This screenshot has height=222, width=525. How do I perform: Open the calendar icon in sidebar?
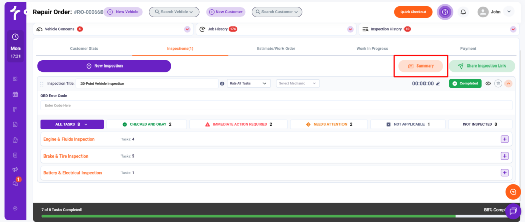pos(15,94)
